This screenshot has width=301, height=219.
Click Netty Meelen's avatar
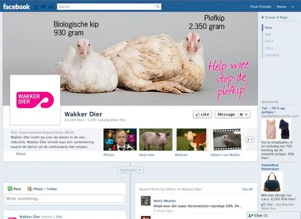pos(146,201)
